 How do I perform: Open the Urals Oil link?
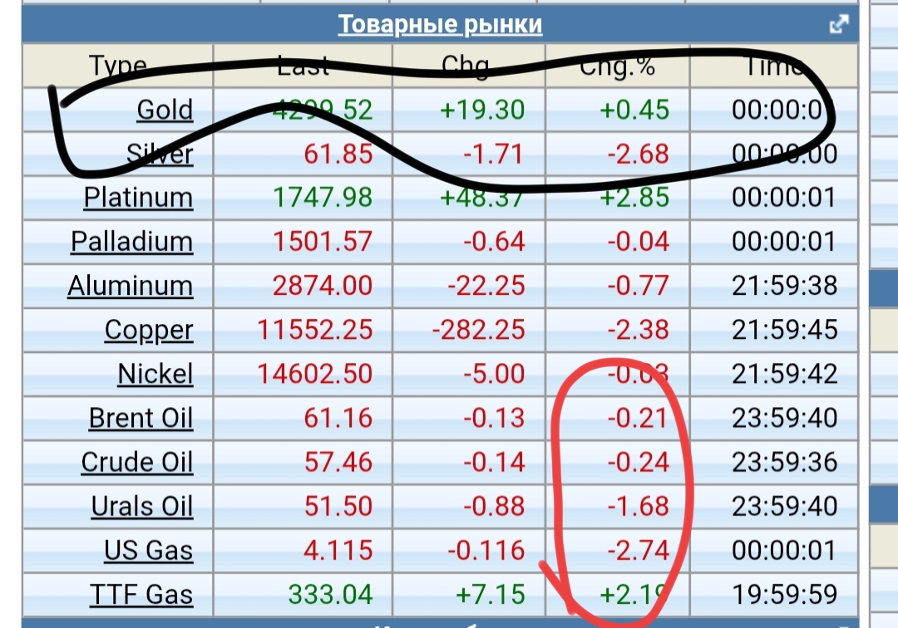point(141,506)
